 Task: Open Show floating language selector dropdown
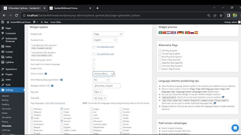(x=101, y=80)
